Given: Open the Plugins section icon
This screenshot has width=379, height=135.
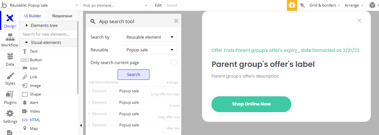Looking at the screenshot, I should click(x=10, y=95).
